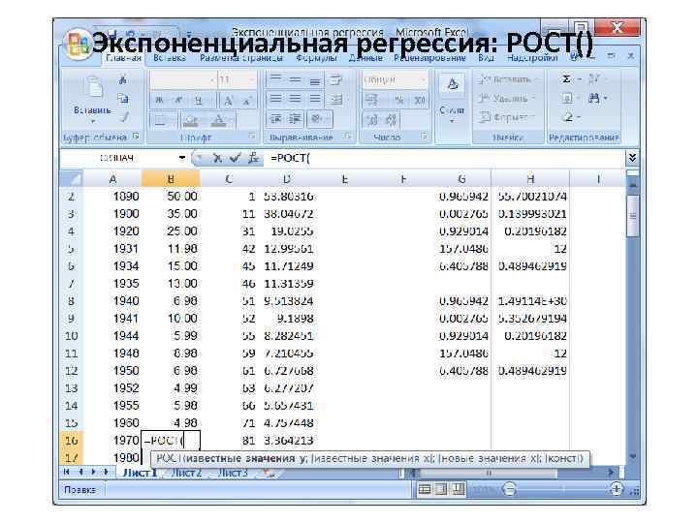The image size is (698, 523).
Task: Open Clipboard group dialog launcher
Action: (x=137, y=137)
